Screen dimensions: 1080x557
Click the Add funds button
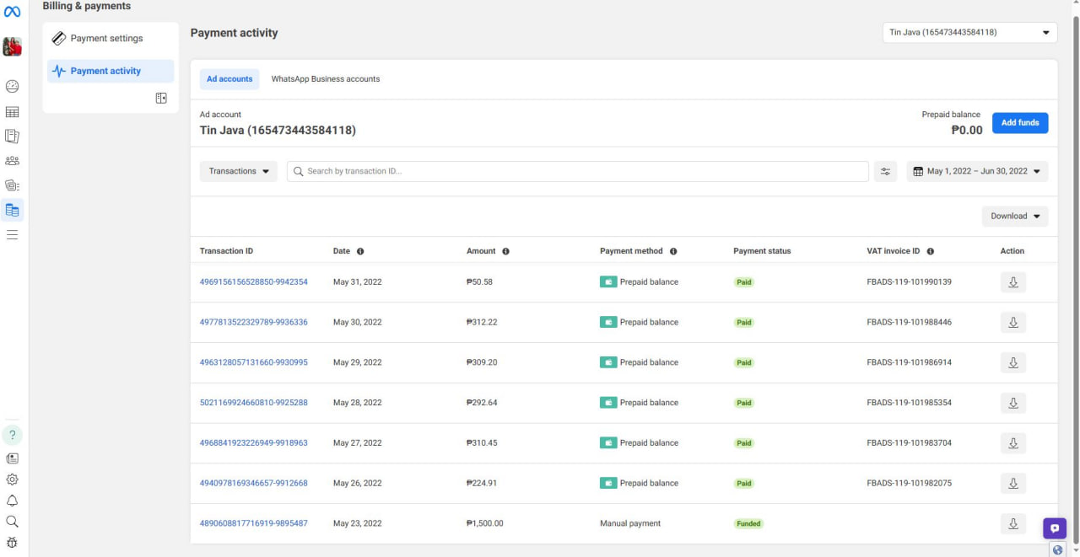tap(1019, 123)
